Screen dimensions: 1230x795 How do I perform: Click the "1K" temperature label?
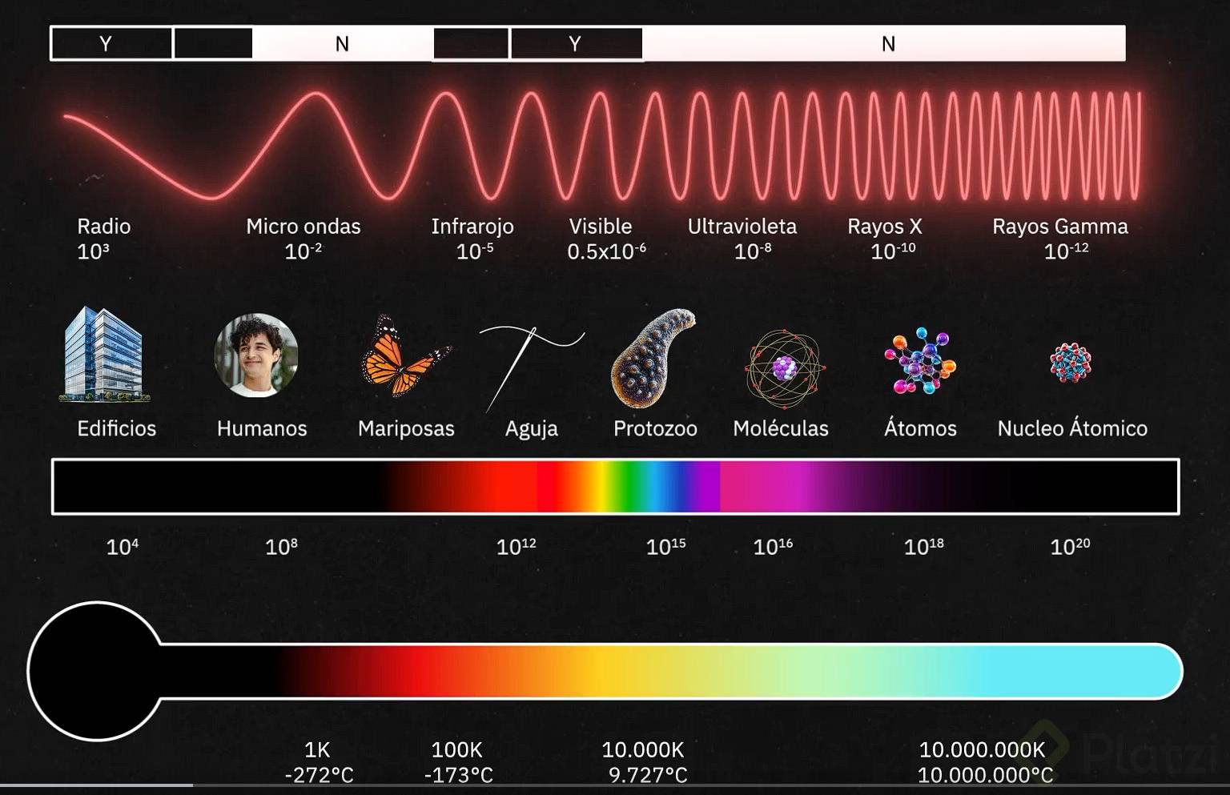tap(317, 750)
